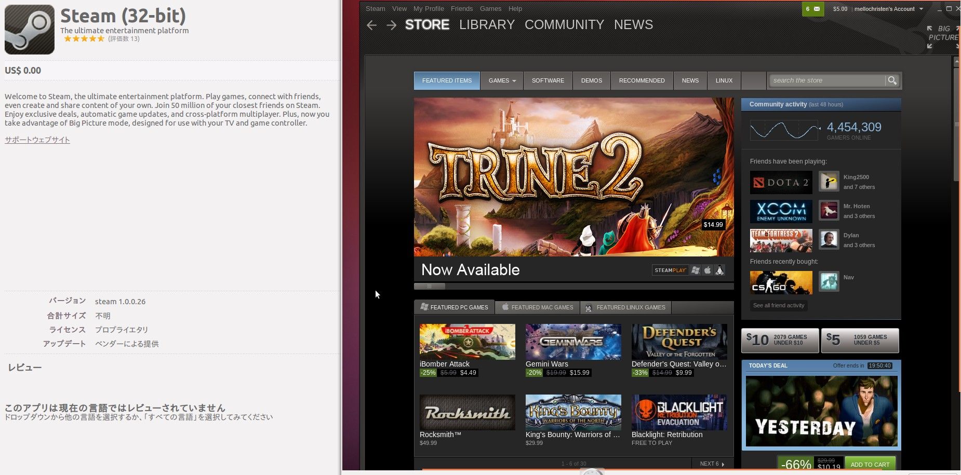The width and height of the screenshot is (961, 475).
Task: Open the Blacklight Retribution thumbnail
Action: click(x=679, y=412)
